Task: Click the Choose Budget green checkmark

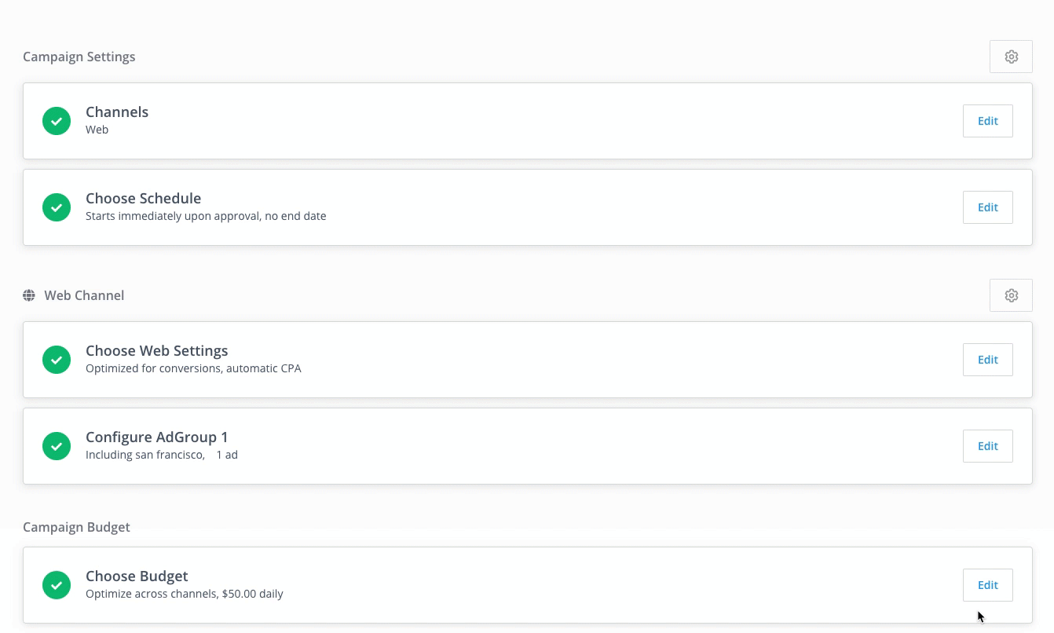Action: click(x=57, y=585)
